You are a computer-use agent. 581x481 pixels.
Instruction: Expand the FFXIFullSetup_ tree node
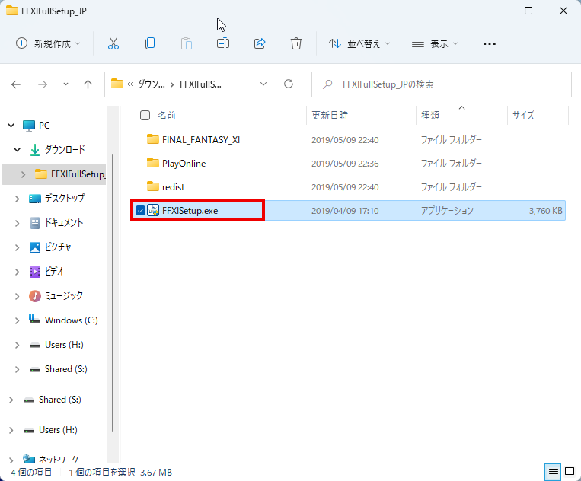(x=23, y=174)
